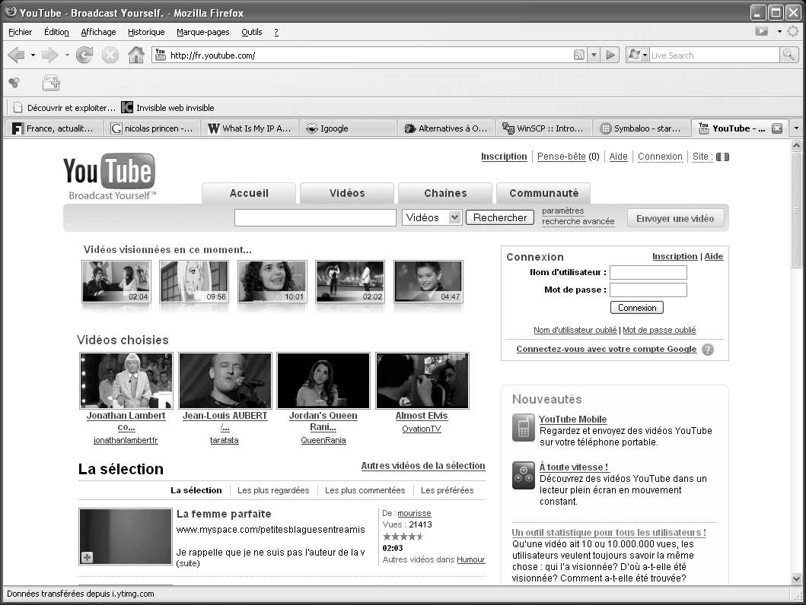The width and height of the screenshot is (806, 605).
Task: Open the Marque-pages menu
Action: click(x=203, y=32)
